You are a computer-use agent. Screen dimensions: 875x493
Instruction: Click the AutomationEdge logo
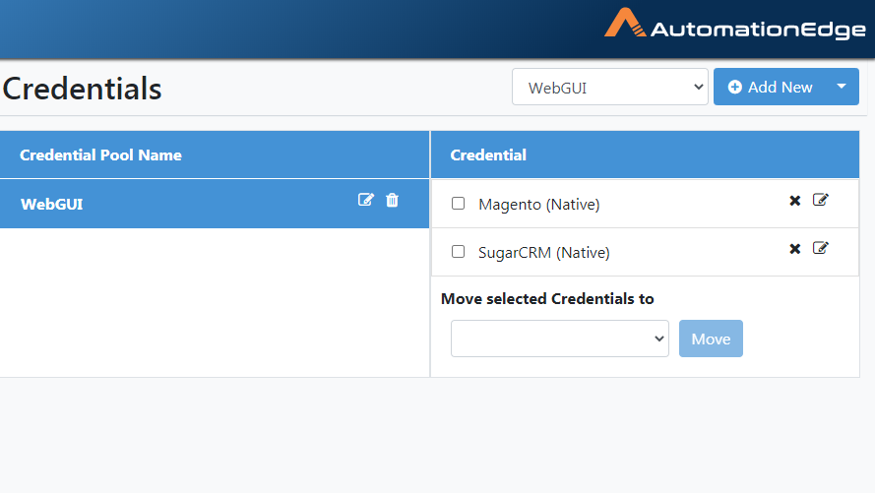click(735, 26)
